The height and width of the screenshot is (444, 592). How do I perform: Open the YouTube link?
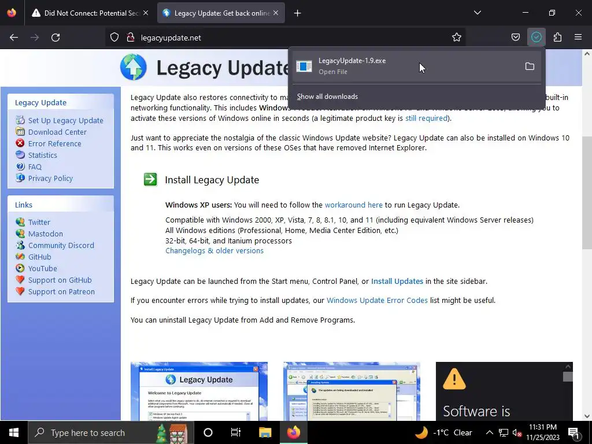pos(43,269)
